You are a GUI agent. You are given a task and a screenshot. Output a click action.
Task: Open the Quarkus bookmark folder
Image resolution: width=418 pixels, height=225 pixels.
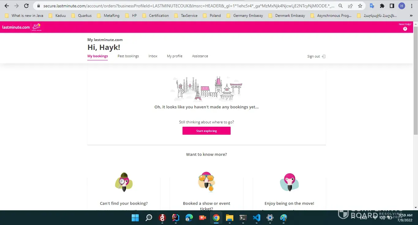(81, 16)
